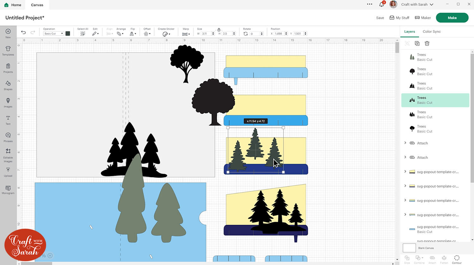The width and height of the screenshot is (474, 265).
Task: Duplicate the layer using Duplicate icon
Action: (x=417, y=43)
